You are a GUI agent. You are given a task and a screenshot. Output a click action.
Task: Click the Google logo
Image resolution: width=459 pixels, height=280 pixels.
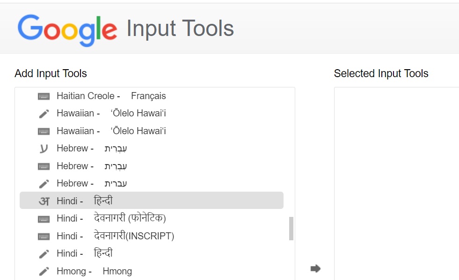pos(67,30)
